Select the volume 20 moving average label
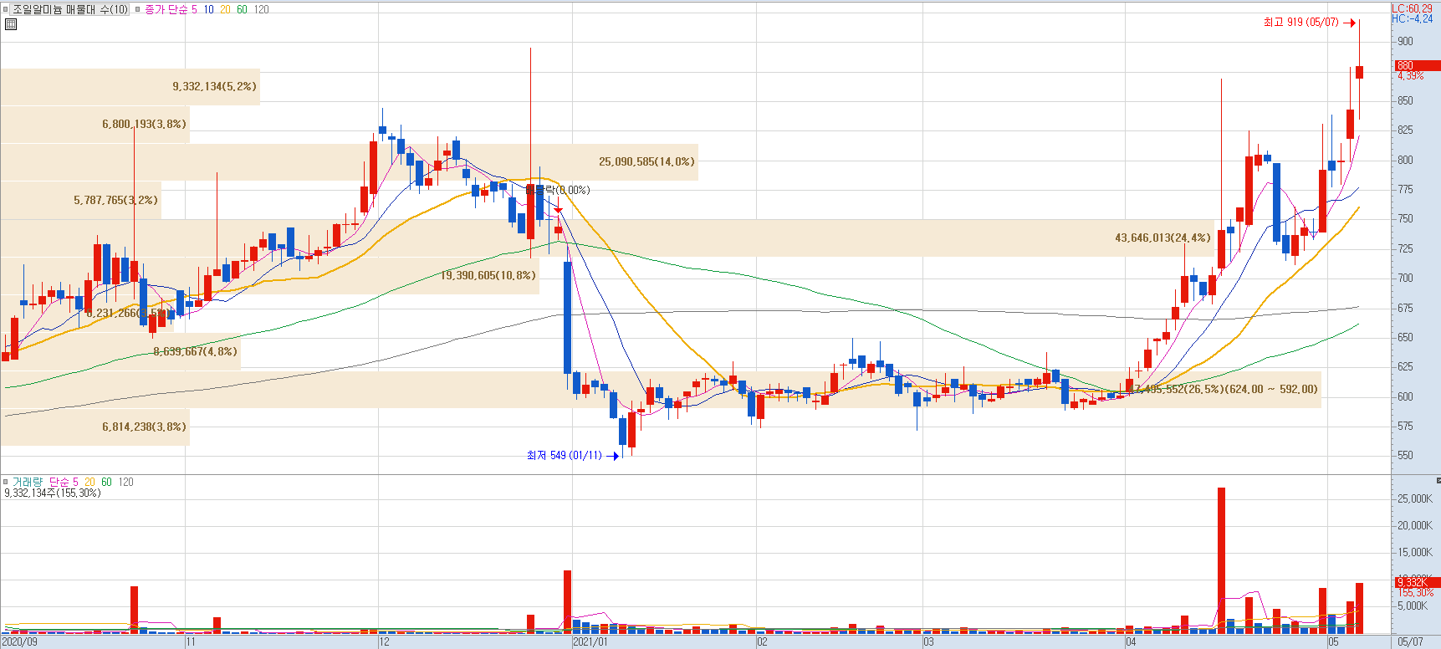Viewport: 1441px width, 649px height. pos(89,482)
